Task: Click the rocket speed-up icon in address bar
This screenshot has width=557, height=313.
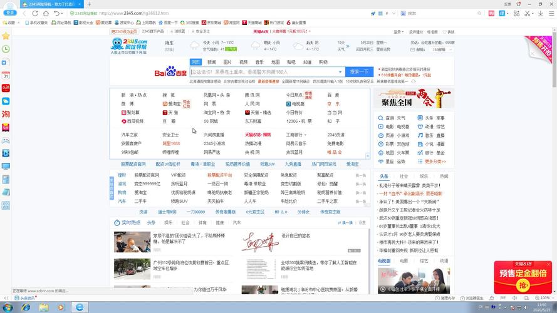Action: (x=373, y=14)
